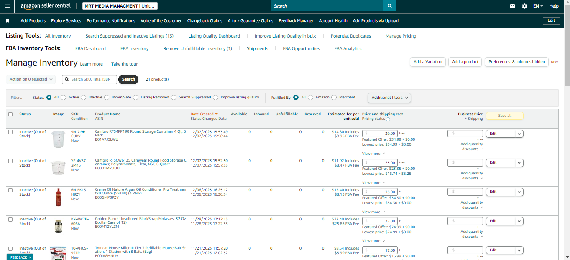Open the mail messages icon
The height and width of the screenshot is (260, 570).
point(512,6)
